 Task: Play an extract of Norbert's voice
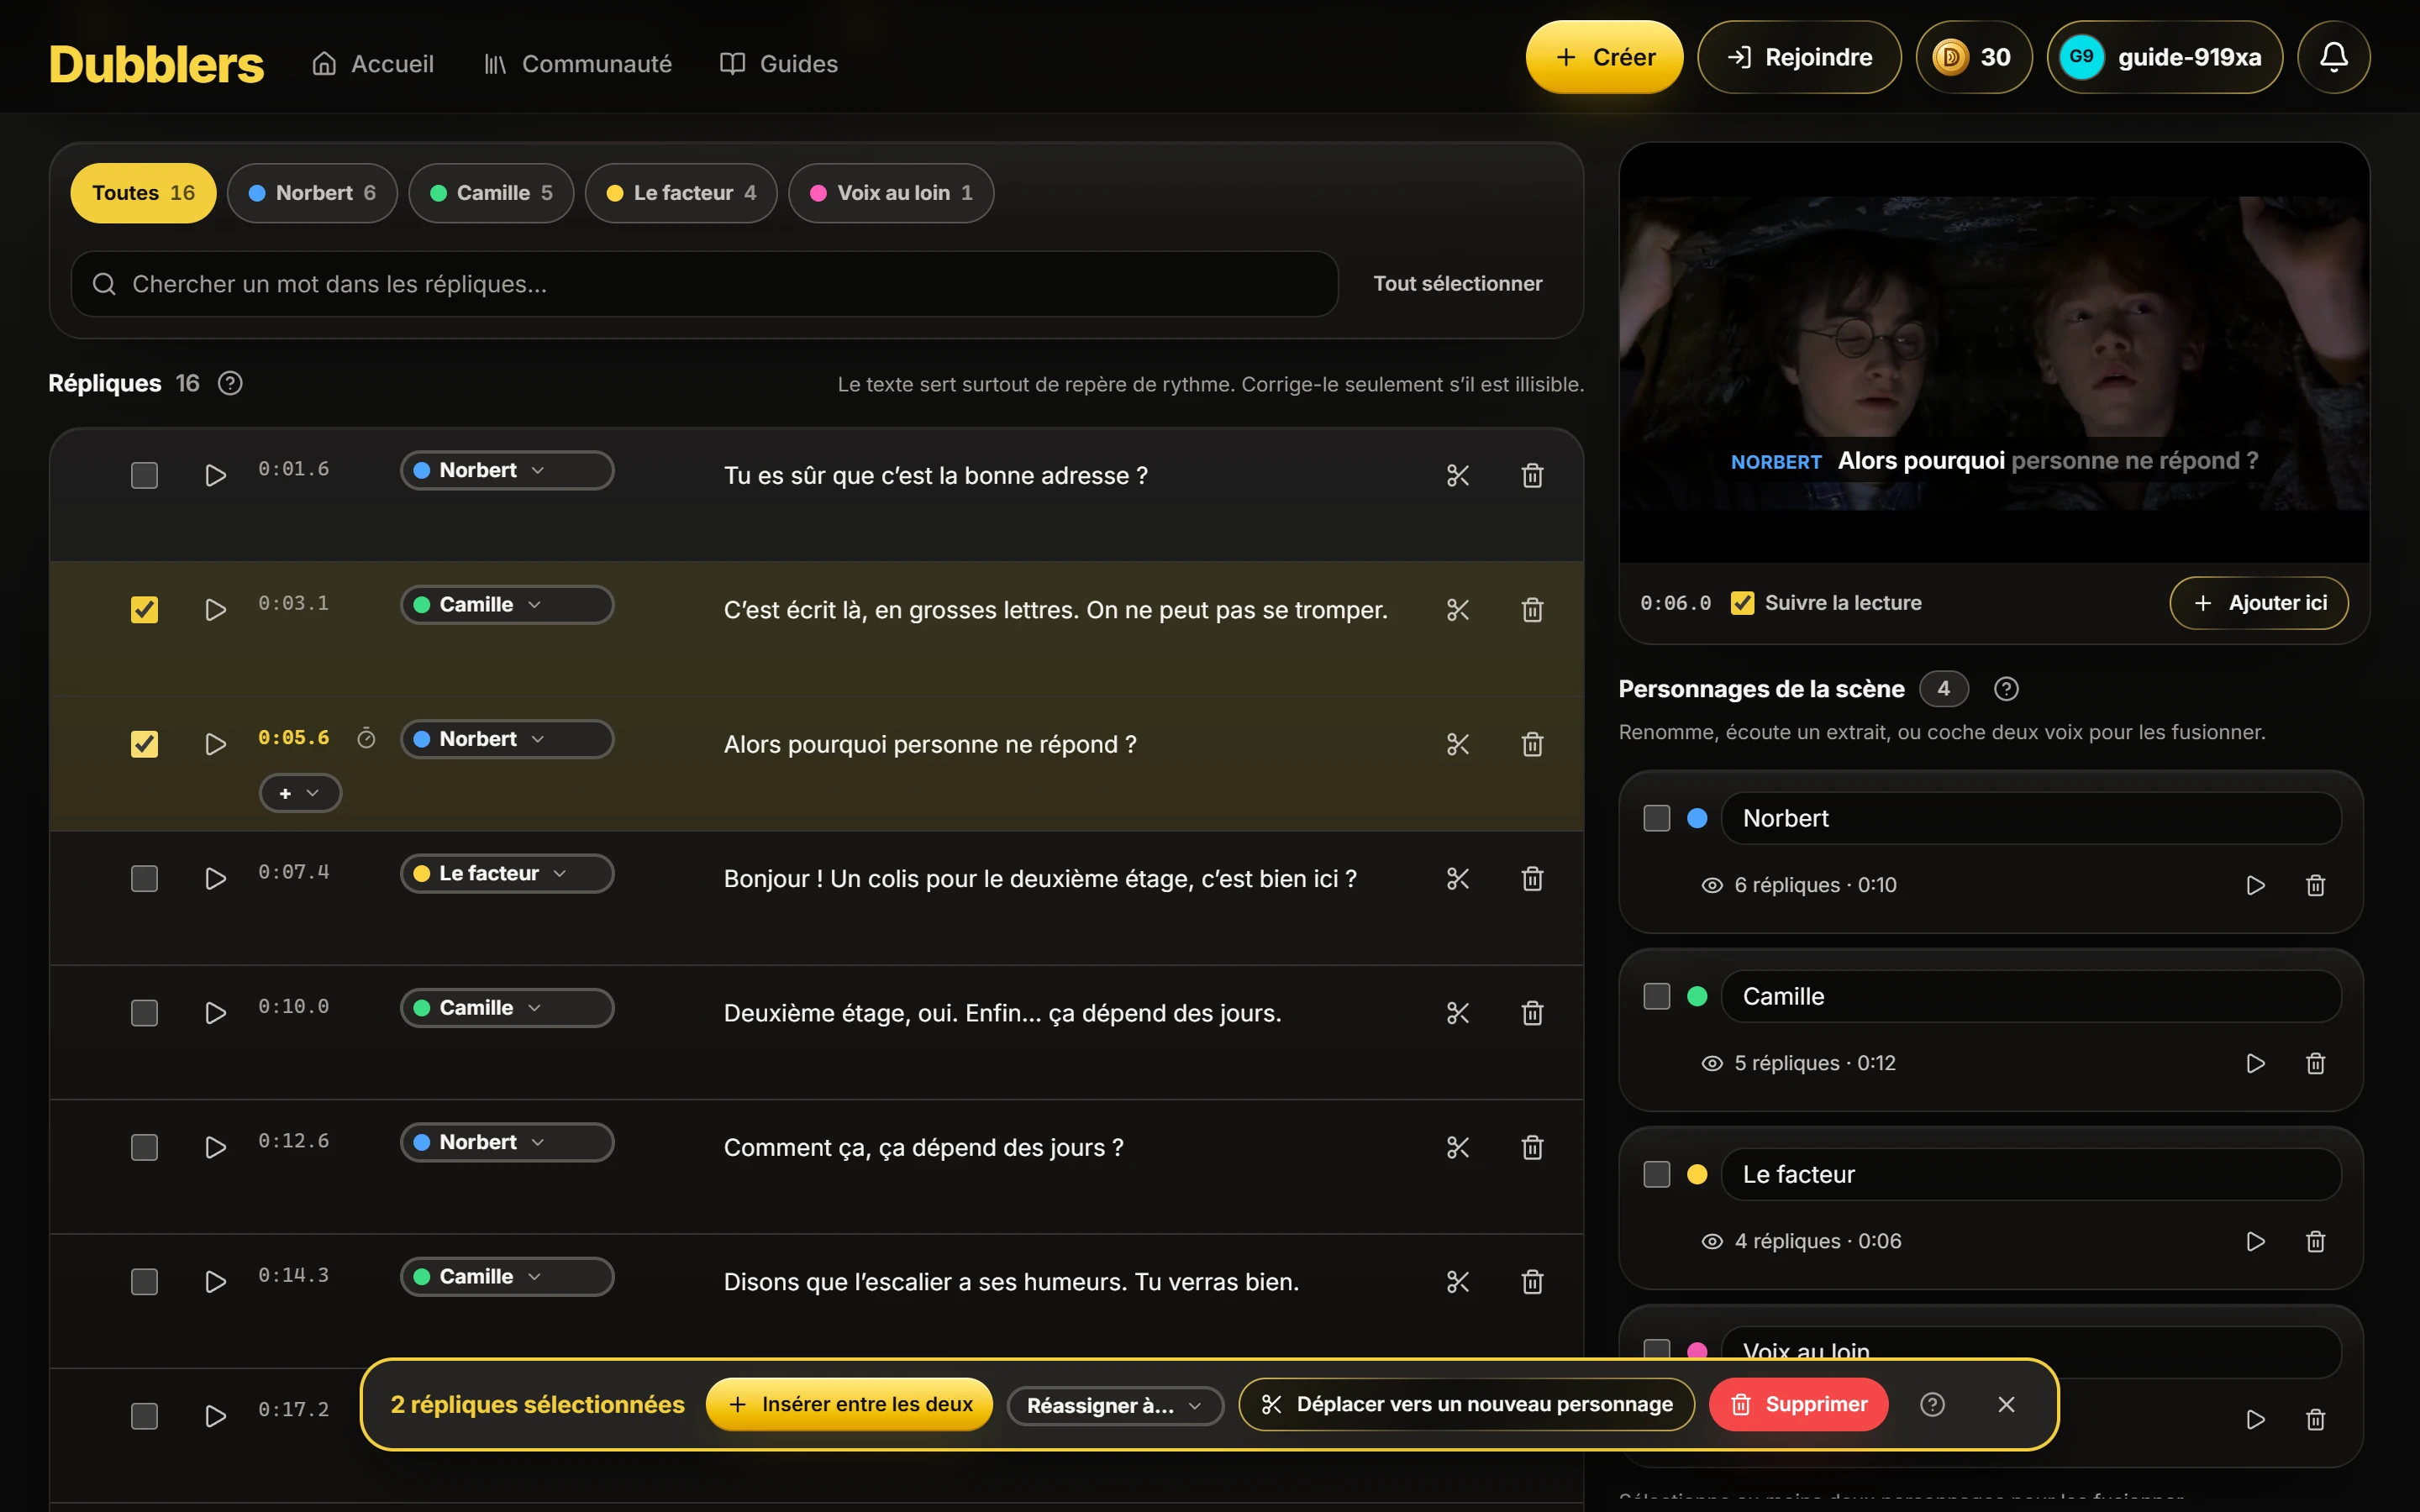point(2255,885)
